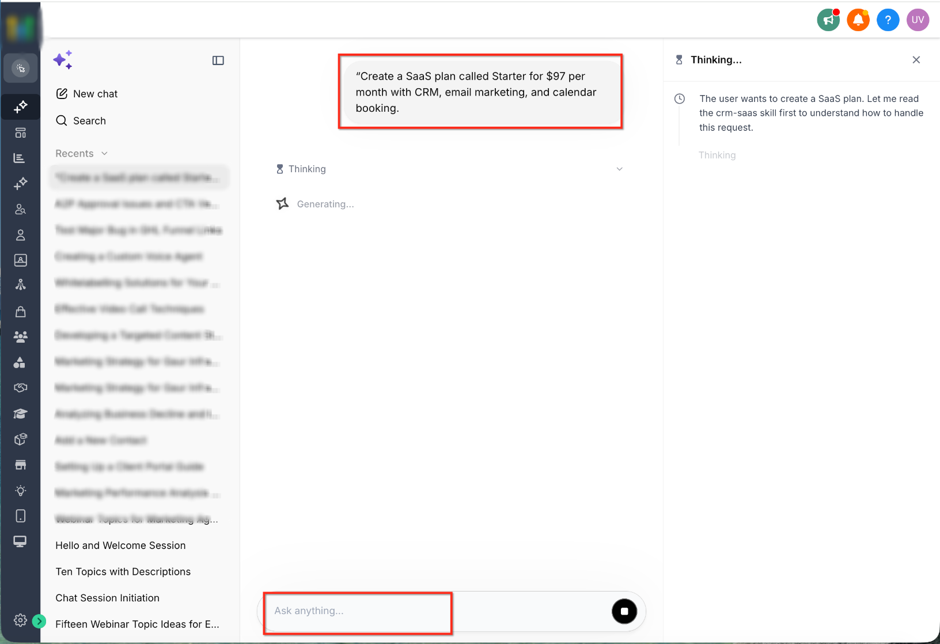
Task: Open the green megaphone announcements icon
Action: [828, 20]
